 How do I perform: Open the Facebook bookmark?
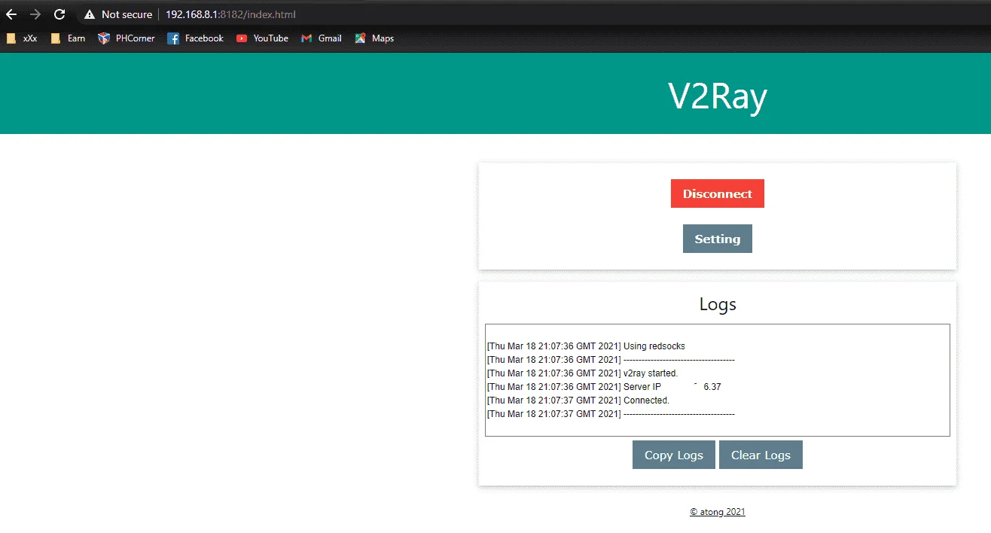[x=196, y=38]
